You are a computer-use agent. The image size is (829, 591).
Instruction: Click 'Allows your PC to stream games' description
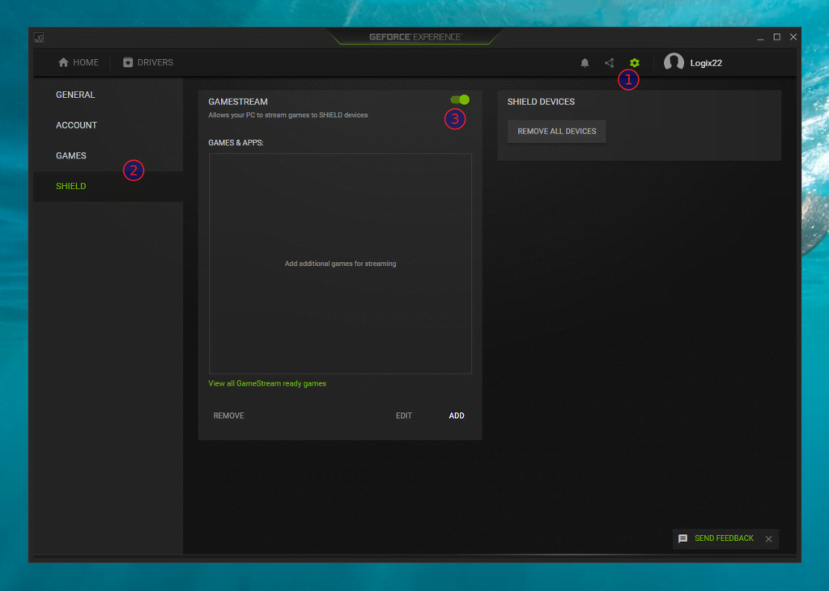click(287, 115)
